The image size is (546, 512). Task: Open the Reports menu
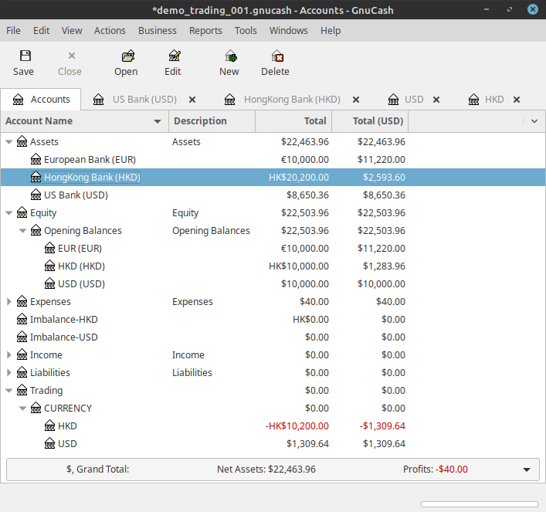(205, 31)
